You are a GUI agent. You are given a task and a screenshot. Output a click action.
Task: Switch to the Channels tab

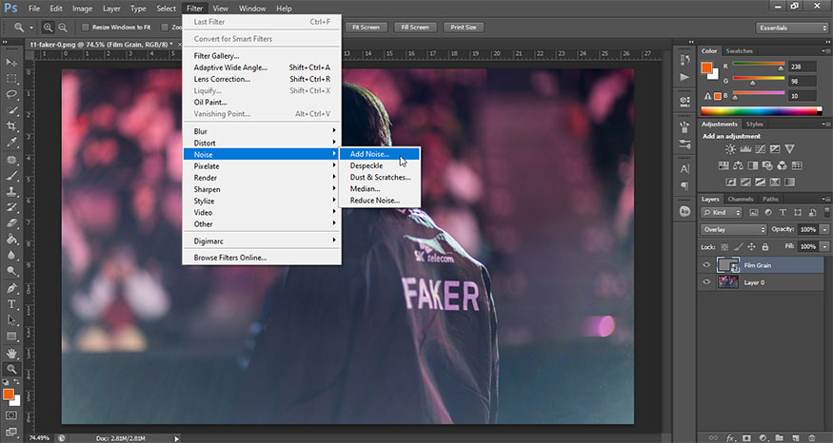pos(740,199)
